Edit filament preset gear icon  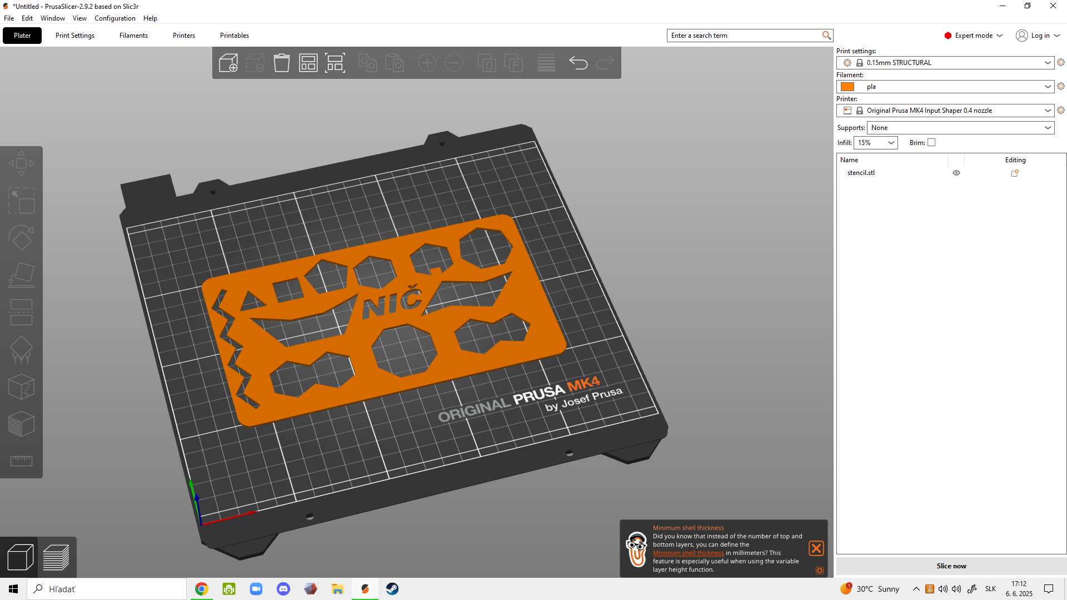click(1061, 86)
